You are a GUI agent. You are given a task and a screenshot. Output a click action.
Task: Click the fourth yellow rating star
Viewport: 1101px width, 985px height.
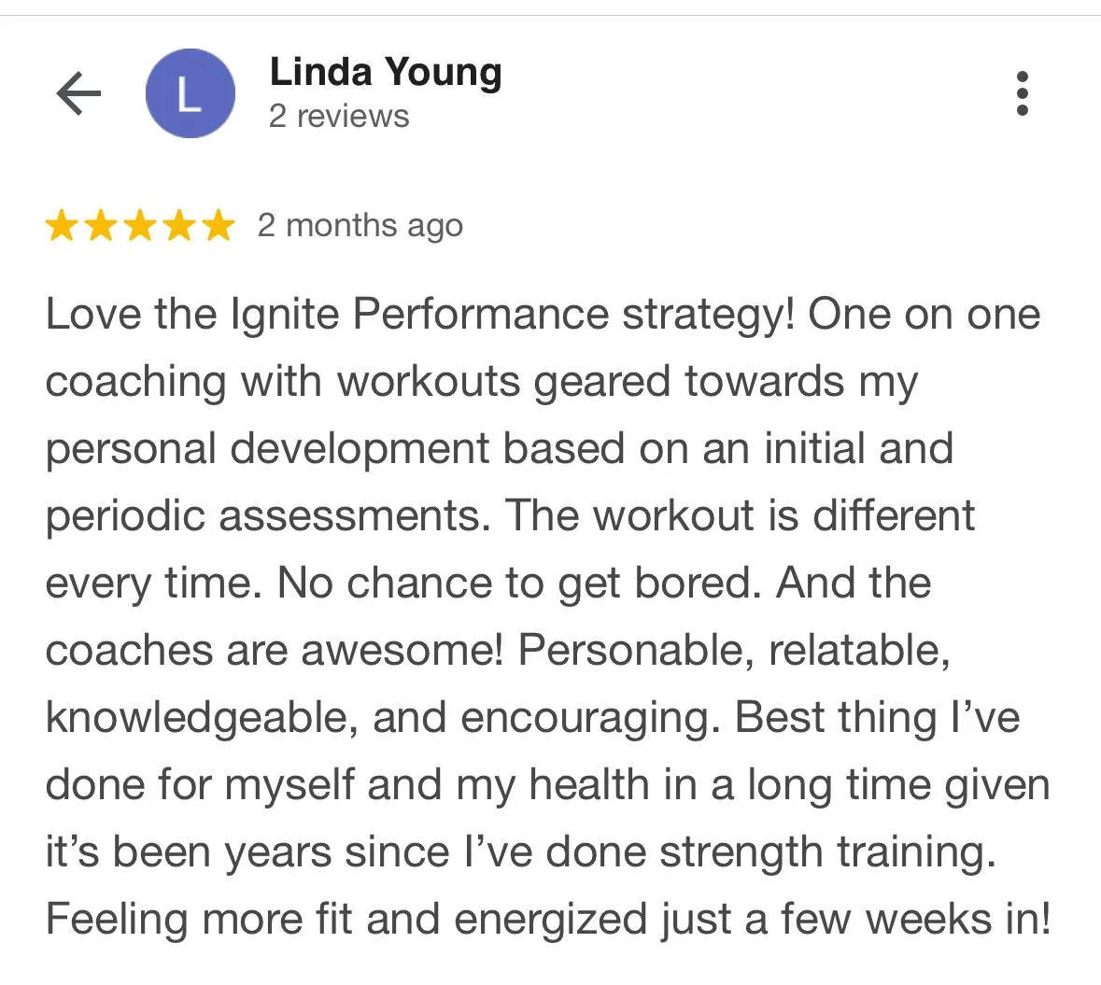[179, 226]
